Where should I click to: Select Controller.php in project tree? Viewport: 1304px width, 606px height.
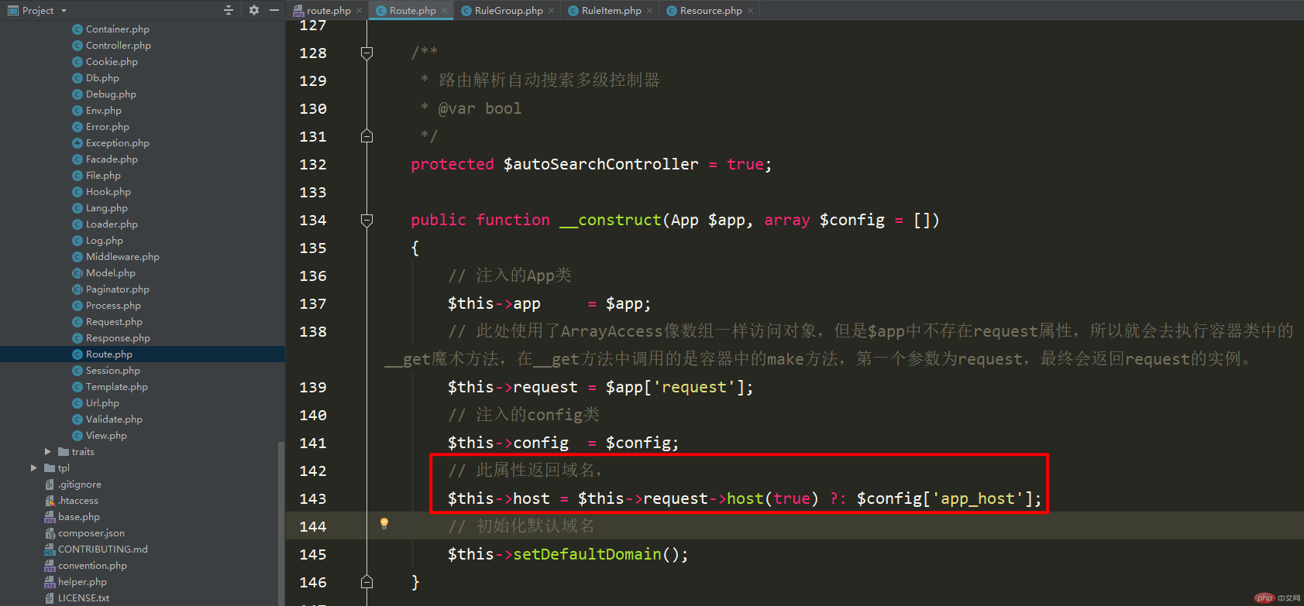pyautogui.click(x=118, y=46)
